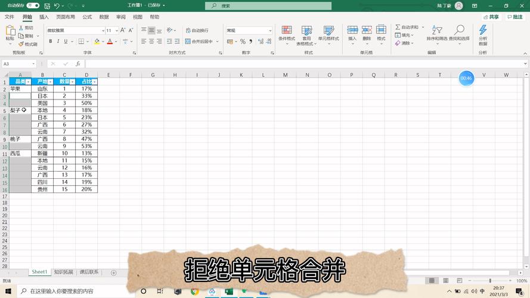Toggle italic formatting
530x298 pixels.
[58, 41]
